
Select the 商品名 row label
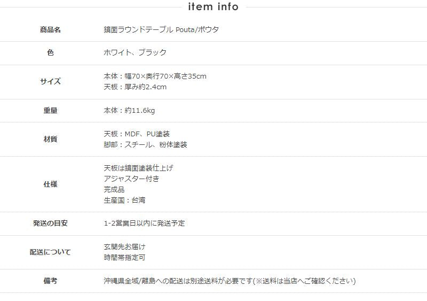click(50, 30)
